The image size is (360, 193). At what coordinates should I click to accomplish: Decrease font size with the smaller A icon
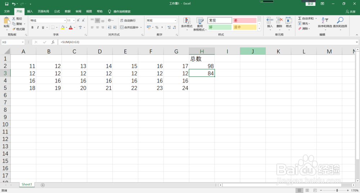tap(84, 21)
